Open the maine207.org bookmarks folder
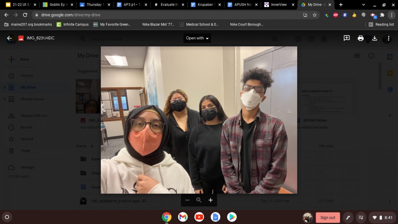398x224 pixels. (x=28, y=24)
